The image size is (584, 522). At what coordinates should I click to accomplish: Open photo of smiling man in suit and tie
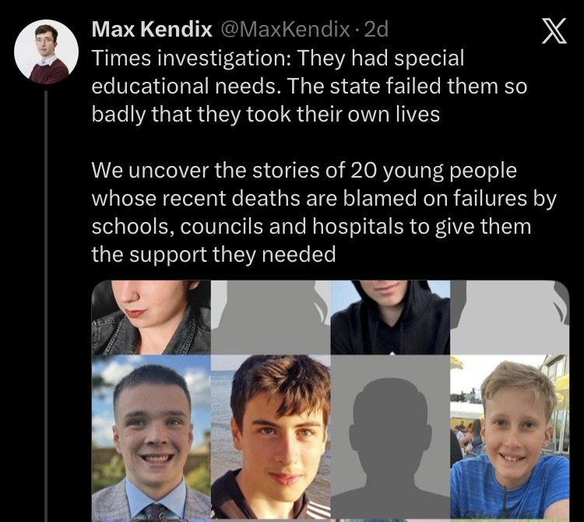151,436
